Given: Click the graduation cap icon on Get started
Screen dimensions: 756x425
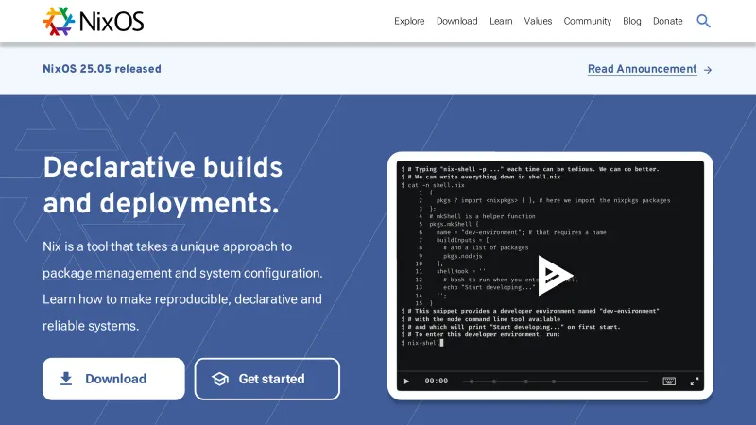Looking at the screenshot, I should tap(220, 379).
